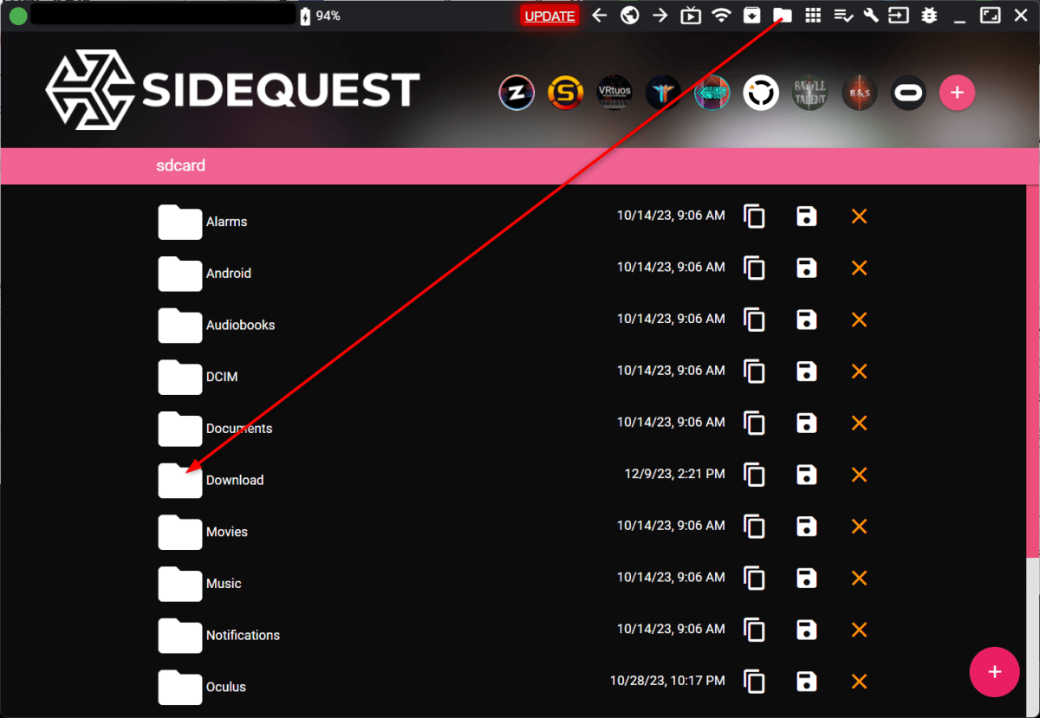The image size is (1040, 718).
Task: Open the Oculus logo shortcut icon
Action: [908, 92]
